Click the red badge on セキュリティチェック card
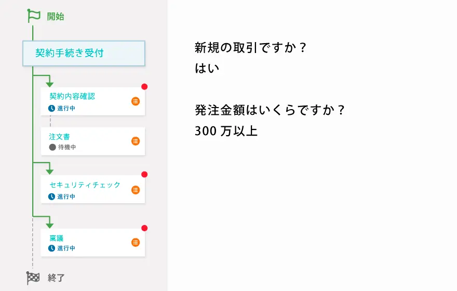 (144, 175)
